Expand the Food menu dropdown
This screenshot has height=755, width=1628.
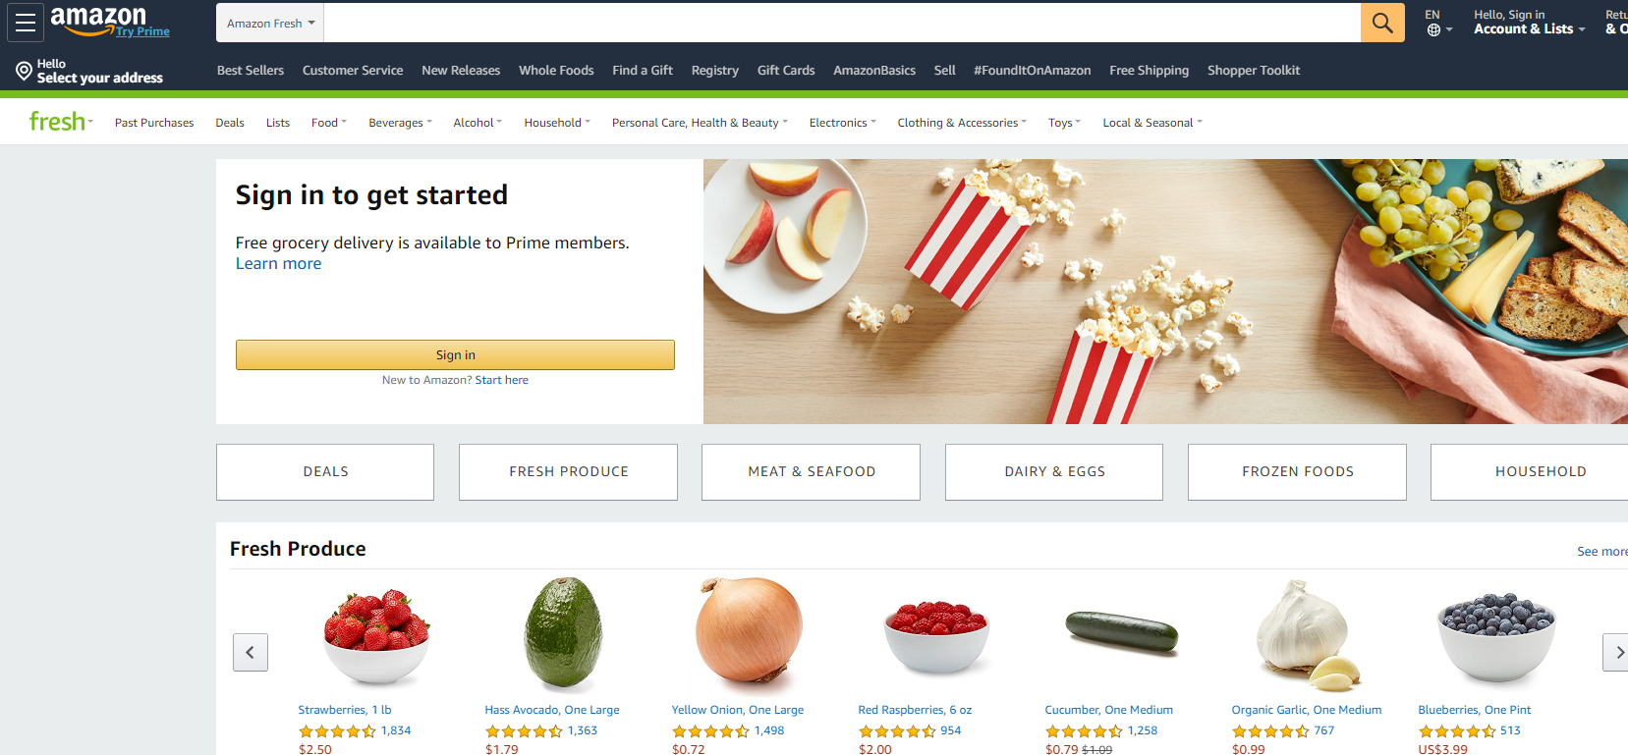[329, 123]
